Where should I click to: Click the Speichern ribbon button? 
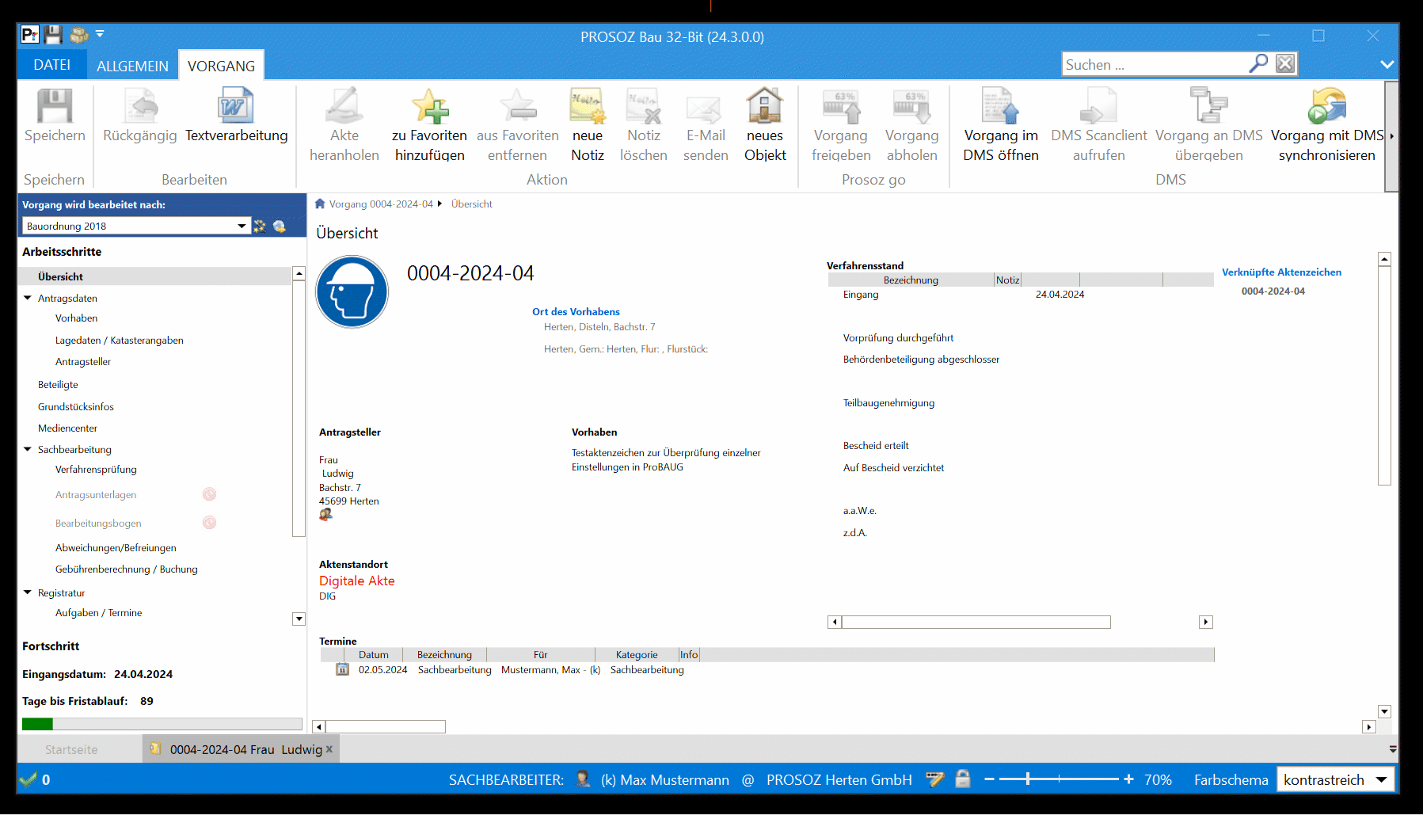pyautogui.click(x=55, y=116)
